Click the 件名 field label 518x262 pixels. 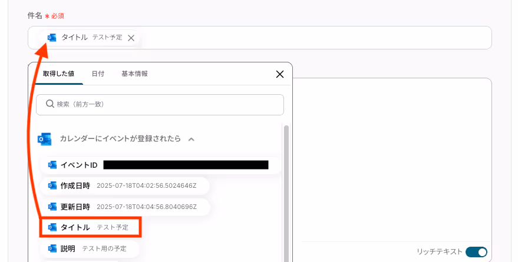(35, 15)
